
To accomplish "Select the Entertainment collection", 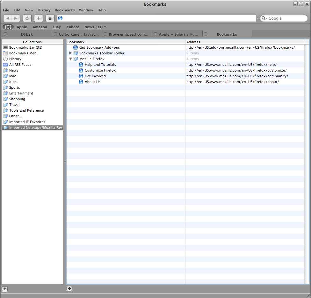I will pyautogui.click(x=33, y=93).
